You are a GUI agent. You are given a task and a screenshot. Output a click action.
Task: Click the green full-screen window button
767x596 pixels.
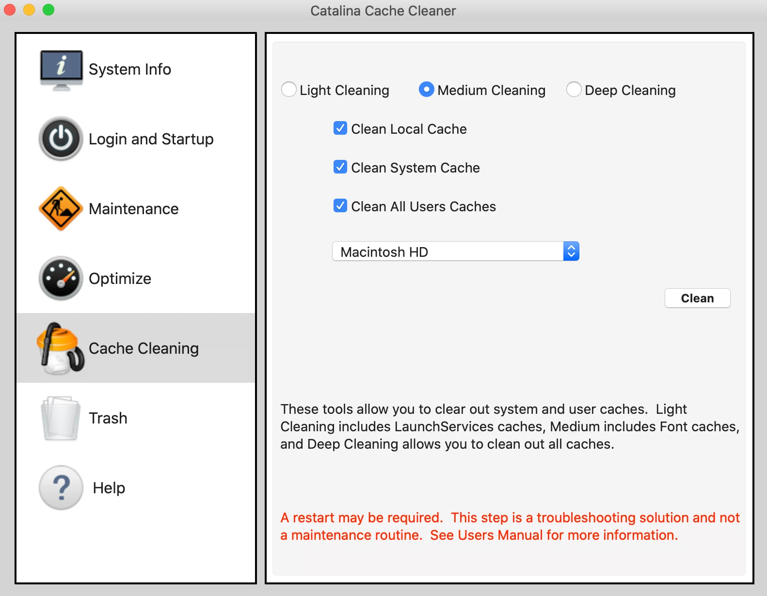click(x=48, y=10)
